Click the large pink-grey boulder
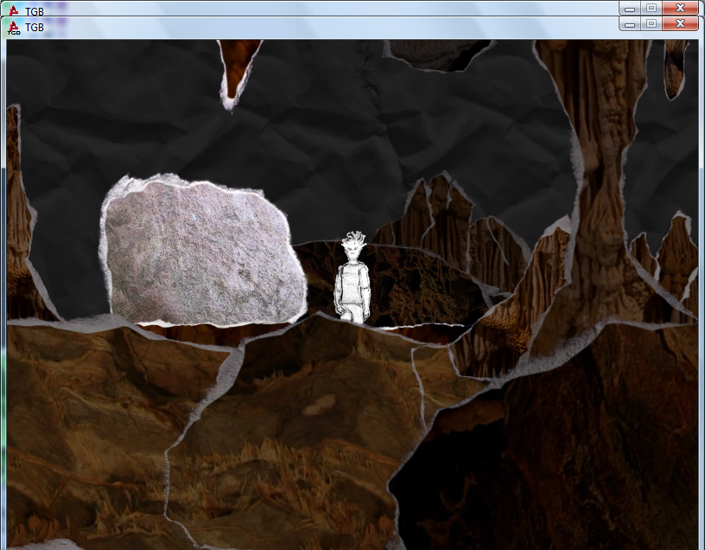The height and width of the screenshot is (550, 705). tap(203, 250)
